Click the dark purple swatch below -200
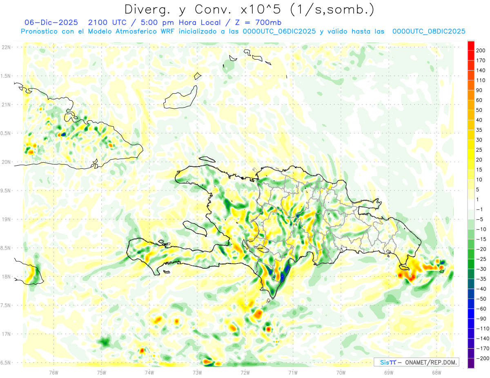 tap(471, 363)
